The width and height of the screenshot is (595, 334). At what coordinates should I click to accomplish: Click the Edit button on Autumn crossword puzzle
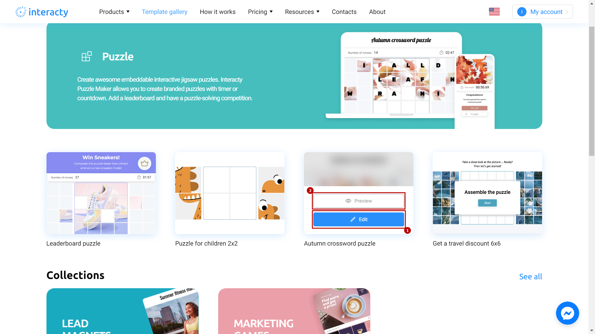(358, 219)
